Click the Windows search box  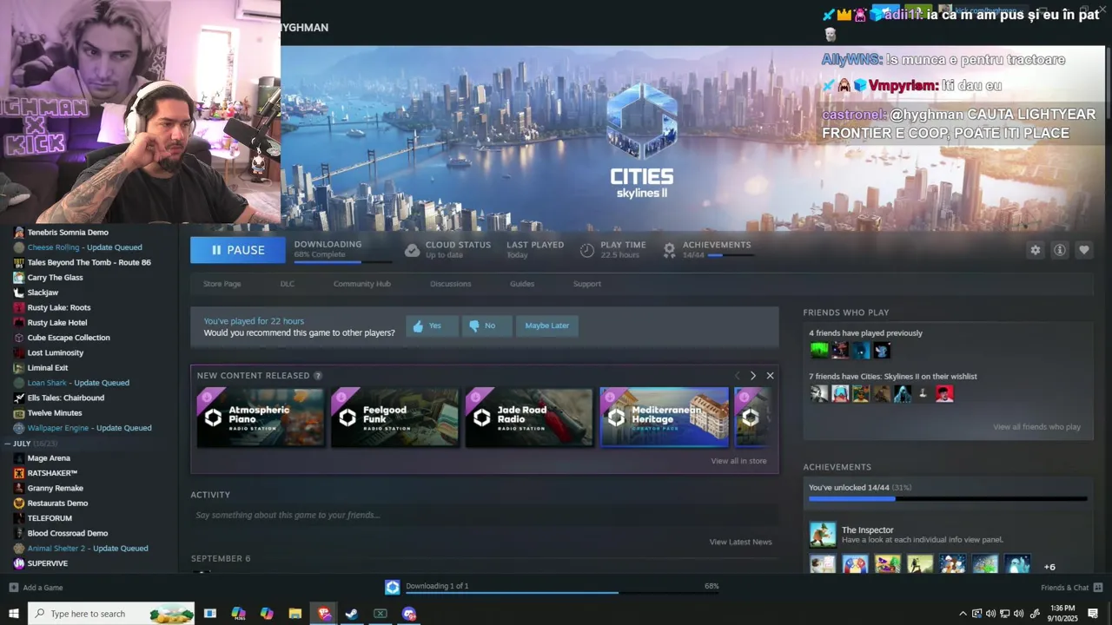pyautogui.click(x=111, y=614)
